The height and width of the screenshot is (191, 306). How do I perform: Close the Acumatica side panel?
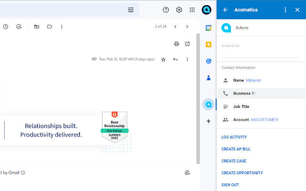coord(297,10)
